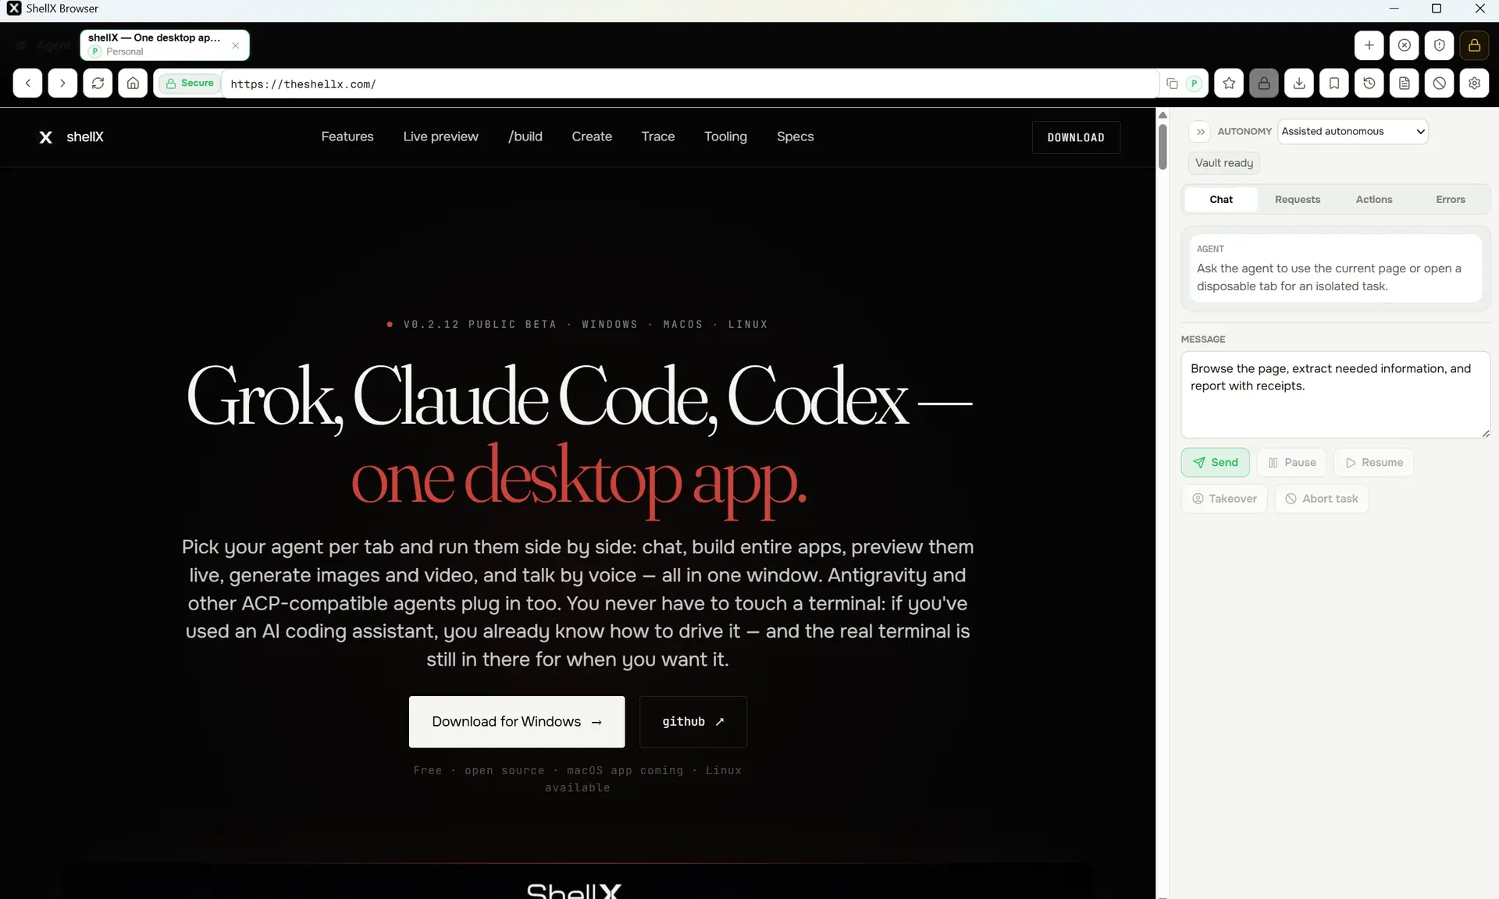The width and height of the screenshot is (1499, 899).
Task: Switch to the Requests tab
Action: 1298,200
